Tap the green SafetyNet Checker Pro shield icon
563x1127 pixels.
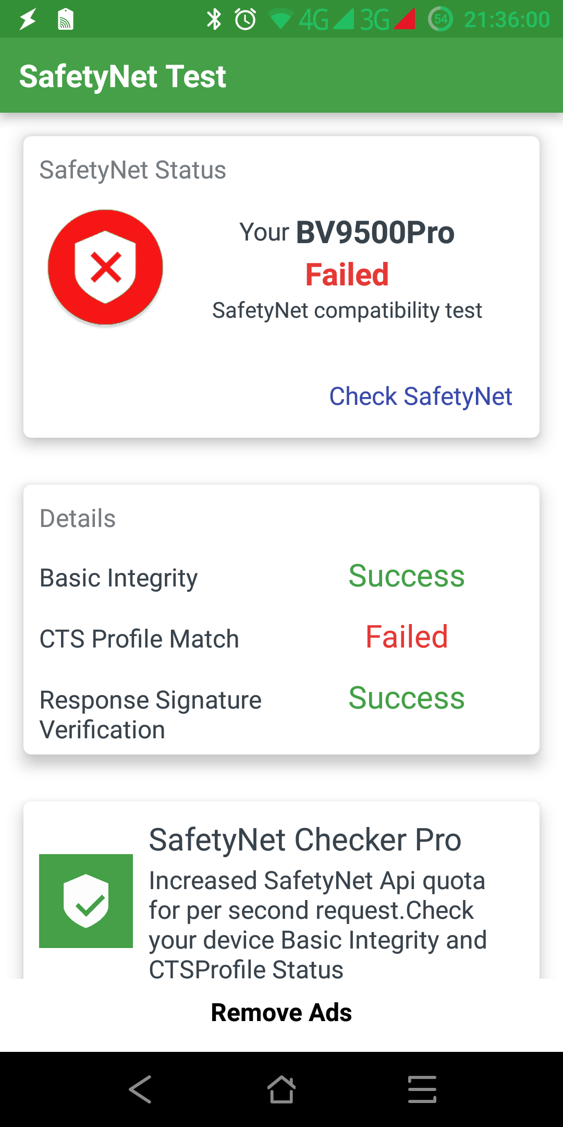click(x=86, y=901)
